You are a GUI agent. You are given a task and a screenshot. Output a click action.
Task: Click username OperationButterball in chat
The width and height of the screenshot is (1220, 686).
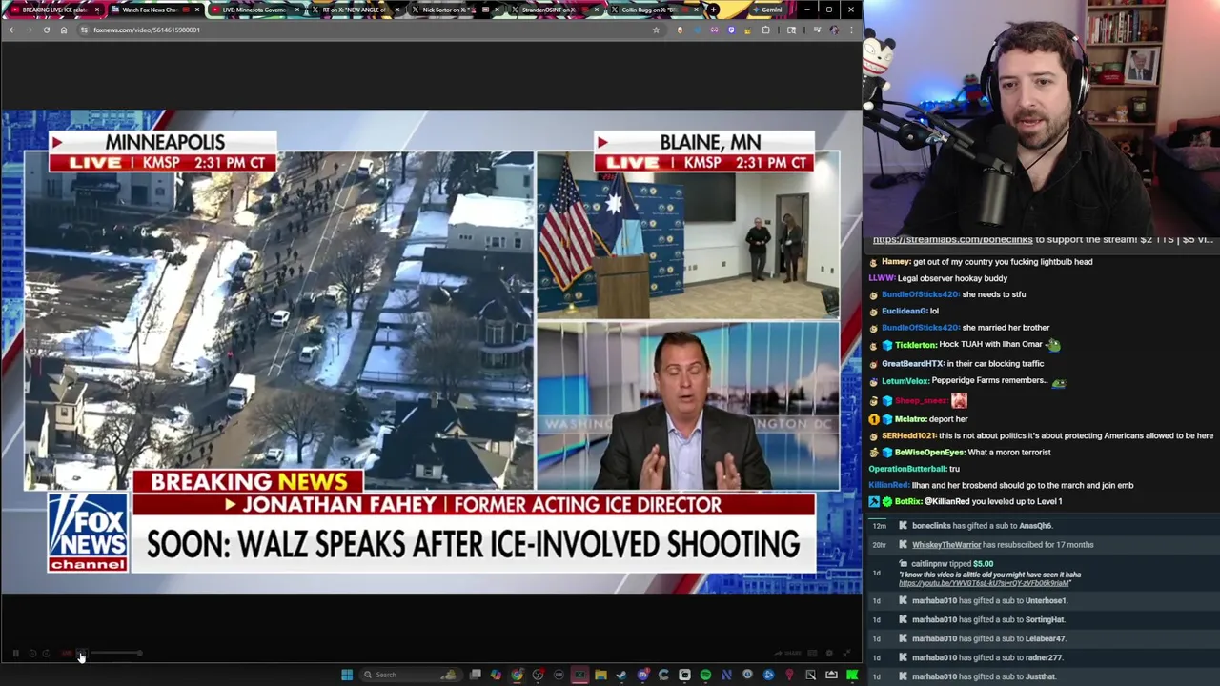tap(906, 469)
